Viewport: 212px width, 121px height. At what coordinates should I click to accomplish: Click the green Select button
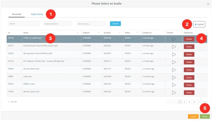[x=205, y=116]
